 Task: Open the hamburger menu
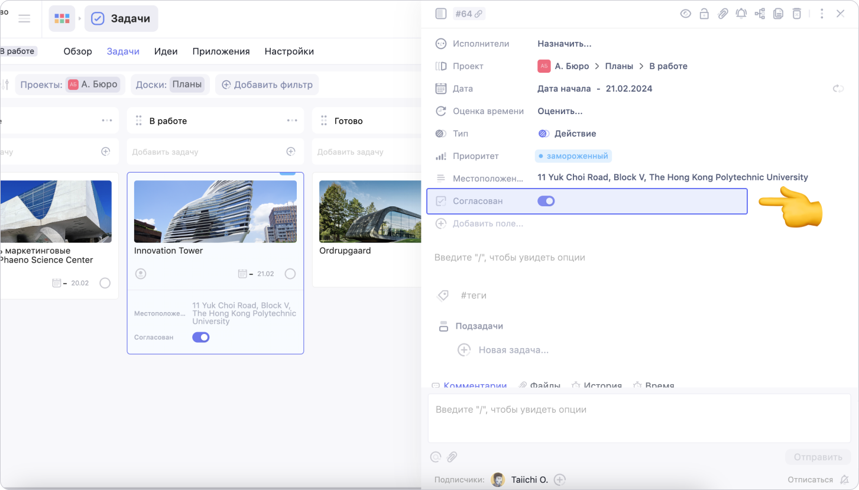[24, 18]
